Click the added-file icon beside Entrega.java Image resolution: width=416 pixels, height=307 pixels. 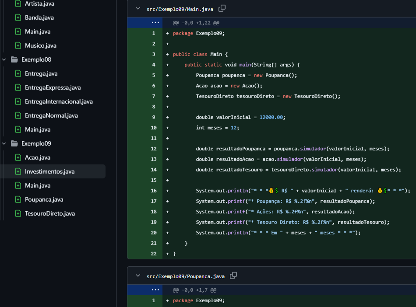(x=18, y=73)
